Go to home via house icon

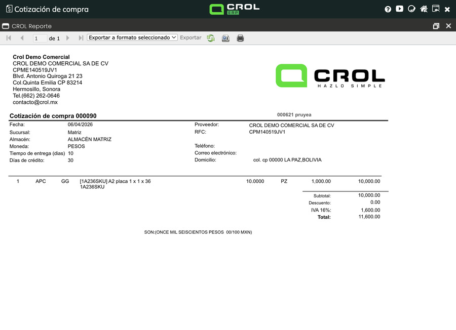pos(424,9)
